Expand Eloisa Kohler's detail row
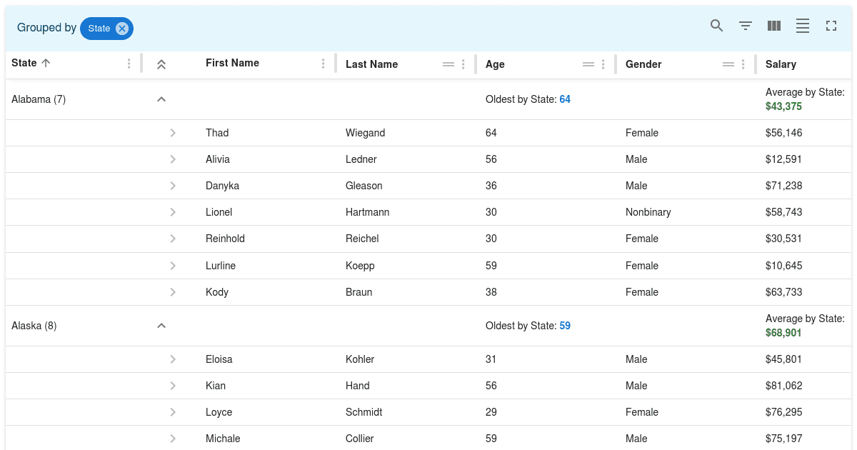 pos(172,359)
